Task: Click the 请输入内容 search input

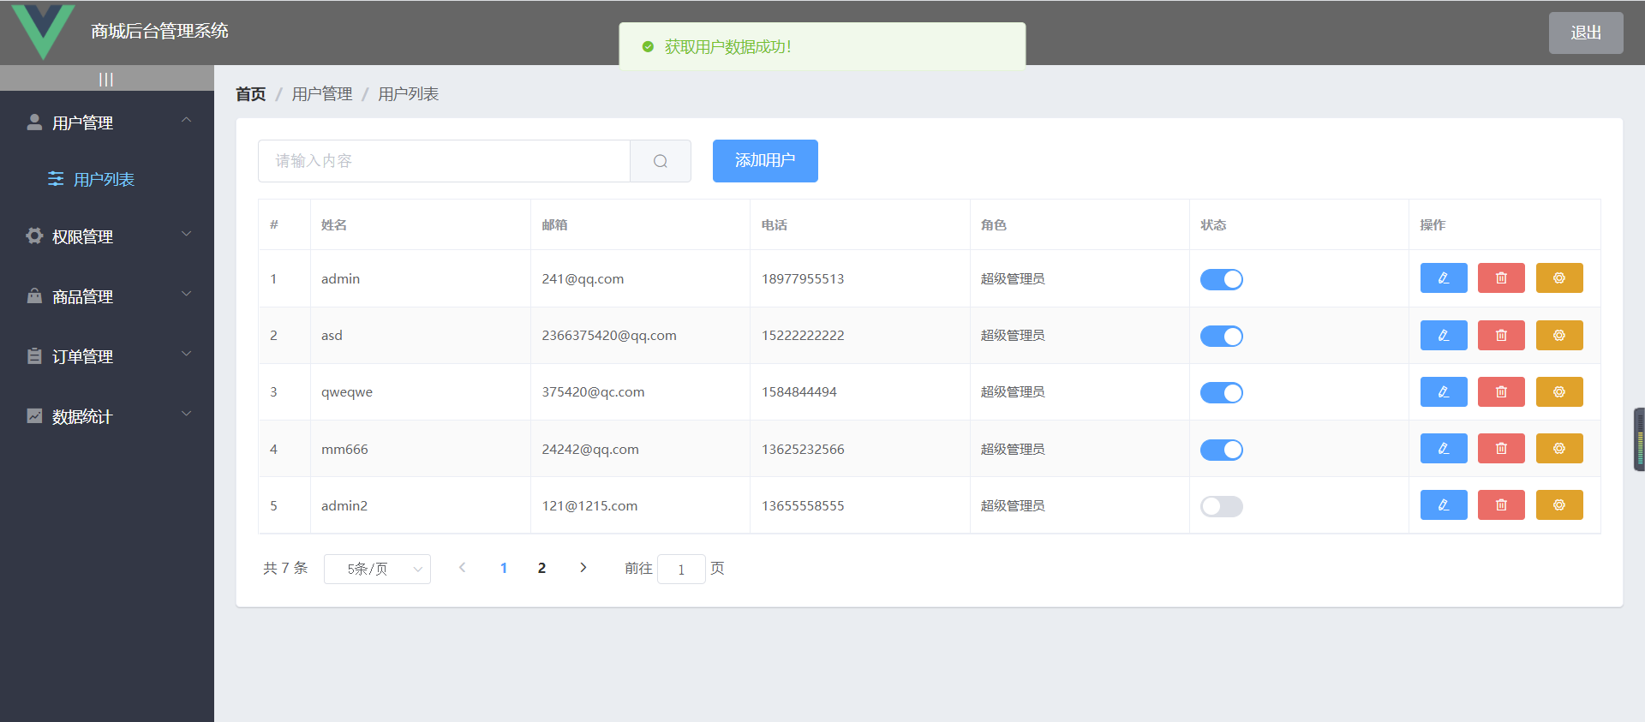Action: click(444, 161)
